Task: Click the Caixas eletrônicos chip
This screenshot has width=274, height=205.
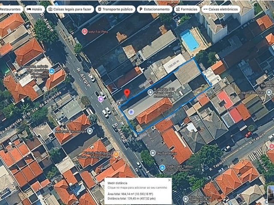Action: point(221,9)
